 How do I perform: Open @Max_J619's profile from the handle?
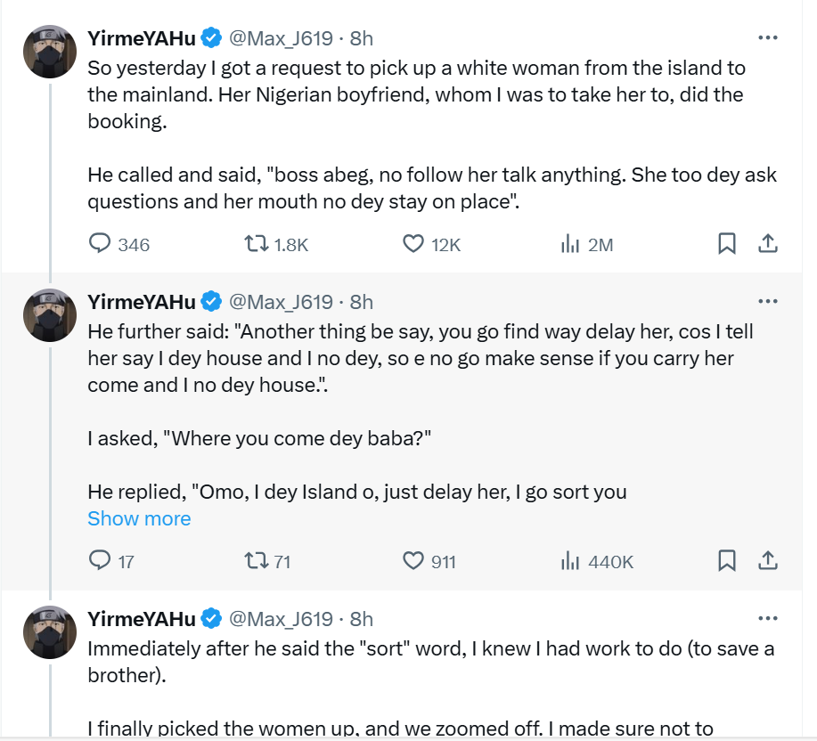[x=282, y=37]
